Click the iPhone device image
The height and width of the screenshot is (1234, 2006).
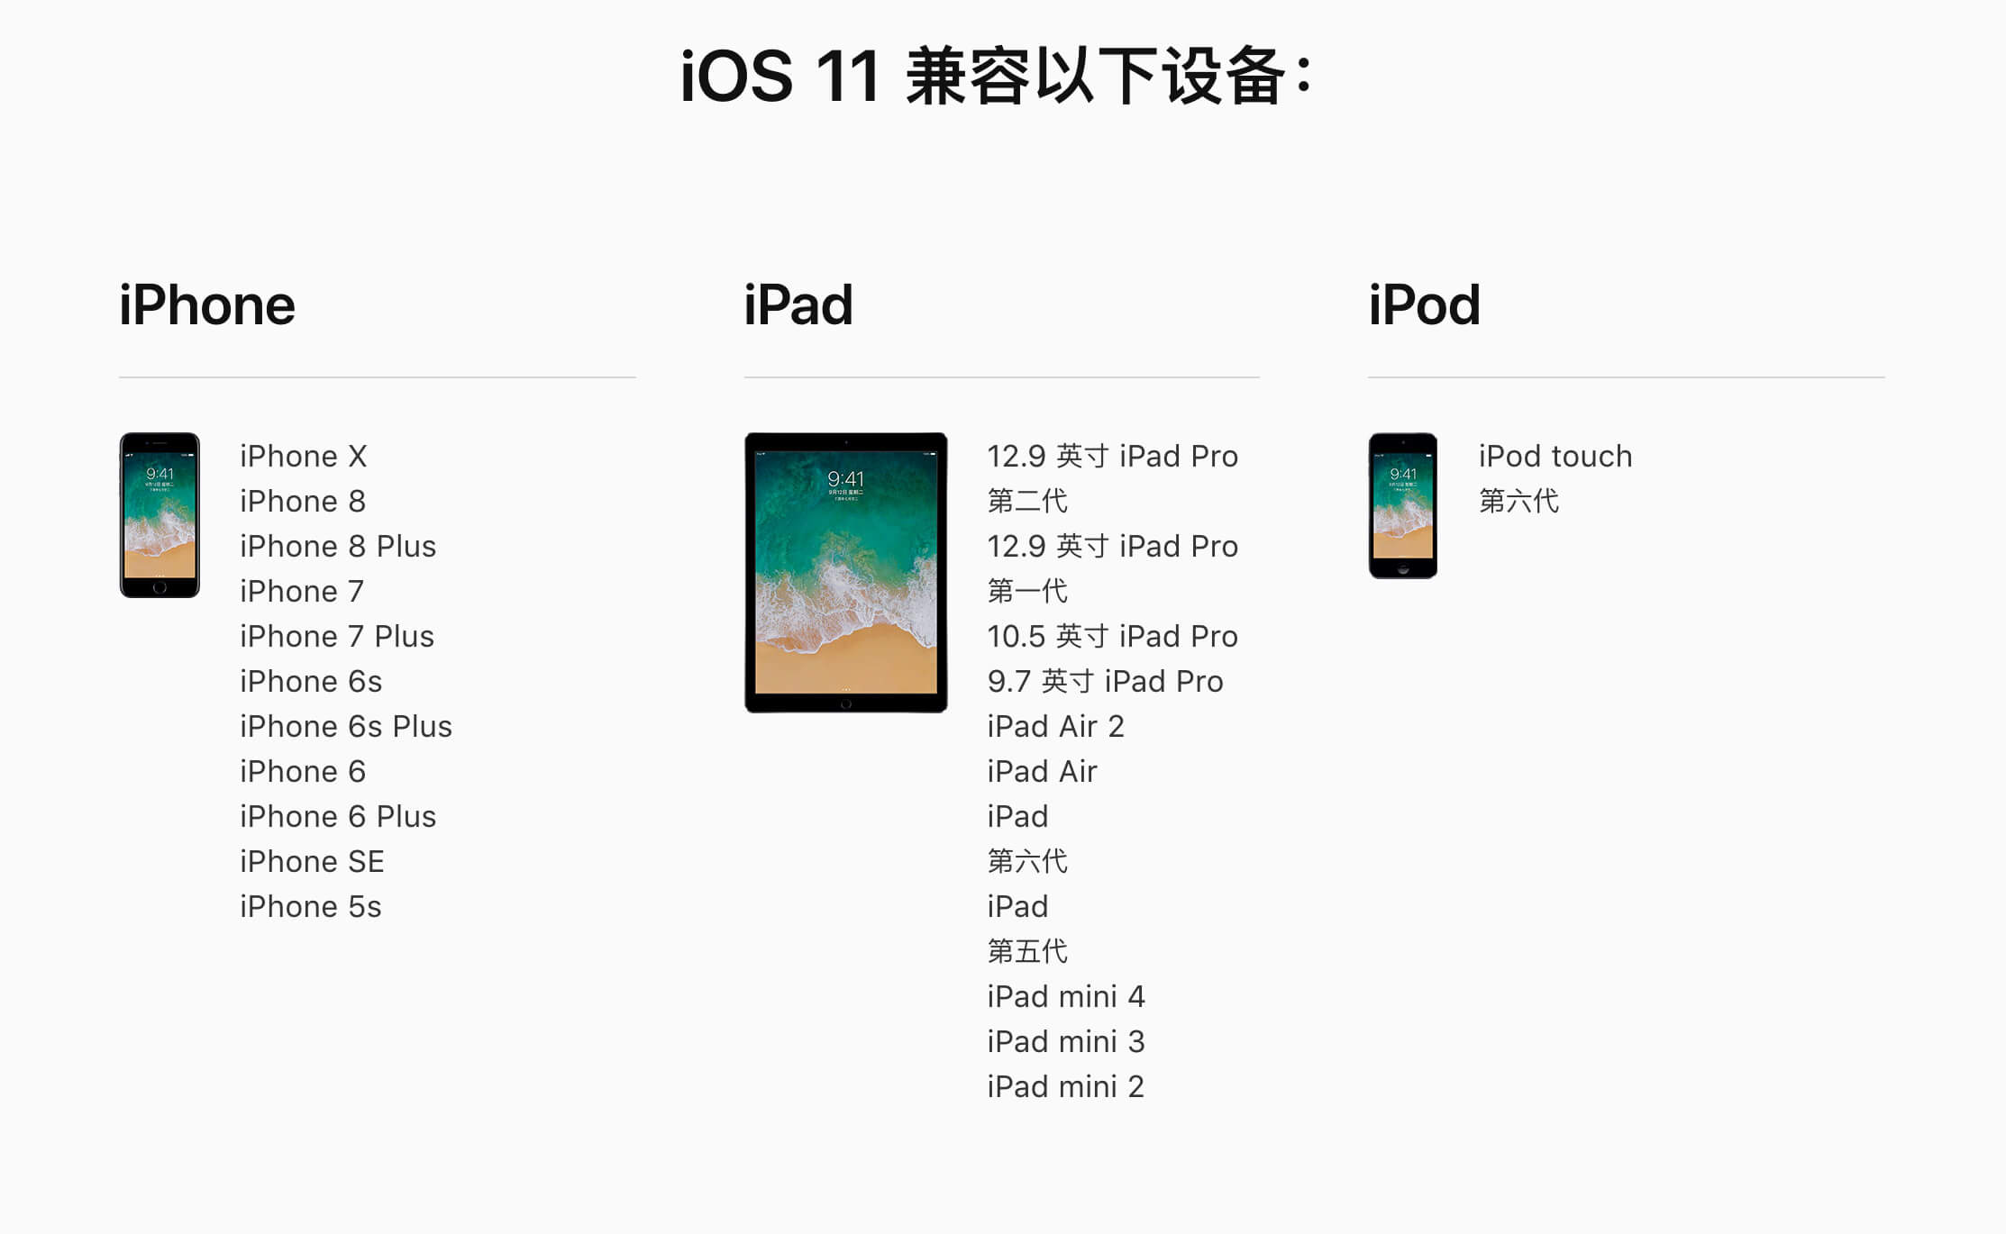click(x=160, y=515)
